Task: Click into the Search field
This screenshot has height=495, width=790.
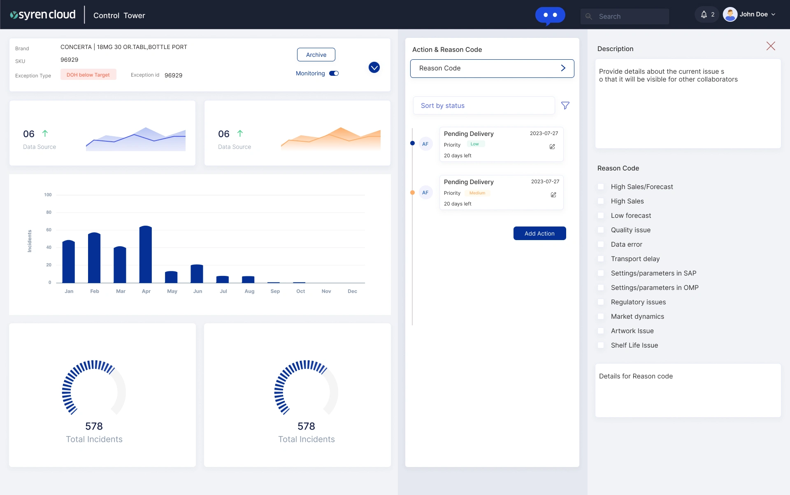Action: [625, 16]
